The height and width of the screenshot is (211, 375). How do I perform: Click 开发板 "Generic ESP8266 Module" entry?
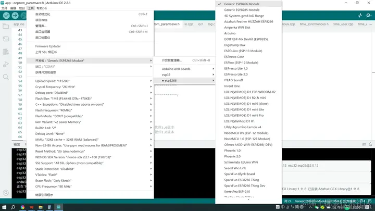(90, 60)
